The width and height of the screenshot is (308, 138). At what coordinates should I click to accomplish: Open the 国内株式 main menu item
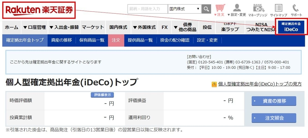tap(118, 27)
